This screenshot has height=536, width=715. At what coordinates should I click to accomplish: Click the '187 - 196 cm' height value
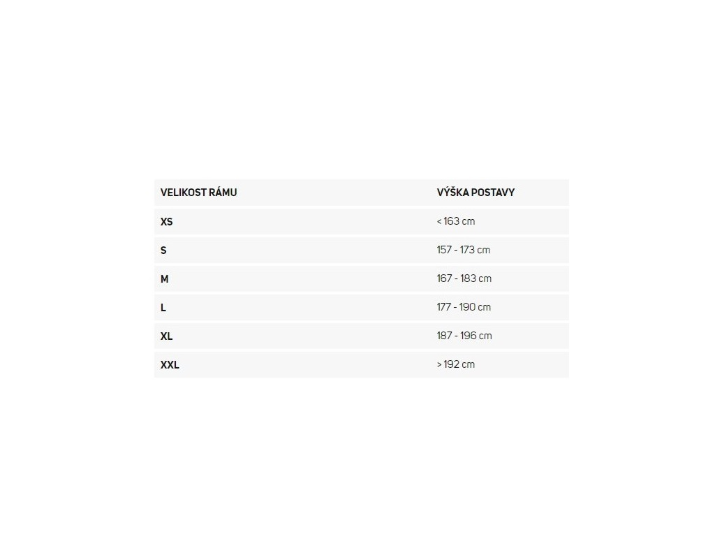click(464, 336)
